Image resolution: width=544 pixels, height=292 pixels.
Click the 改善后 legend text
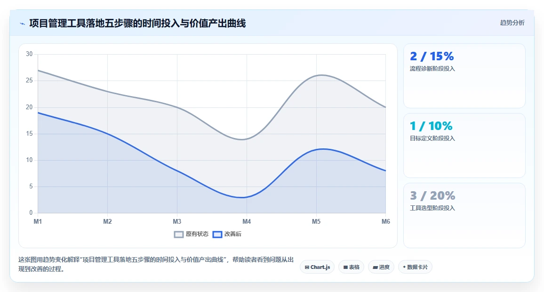click(x=233, y=234)
